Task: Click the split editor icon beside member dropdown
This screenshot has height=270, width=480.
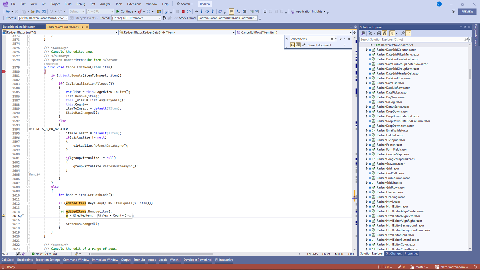Action: coord(355,32)
